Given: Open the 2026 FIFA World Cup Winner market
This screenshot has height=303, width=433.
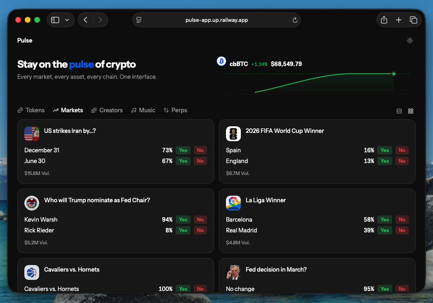Looking at the screenshot, I should click(285, 131).
